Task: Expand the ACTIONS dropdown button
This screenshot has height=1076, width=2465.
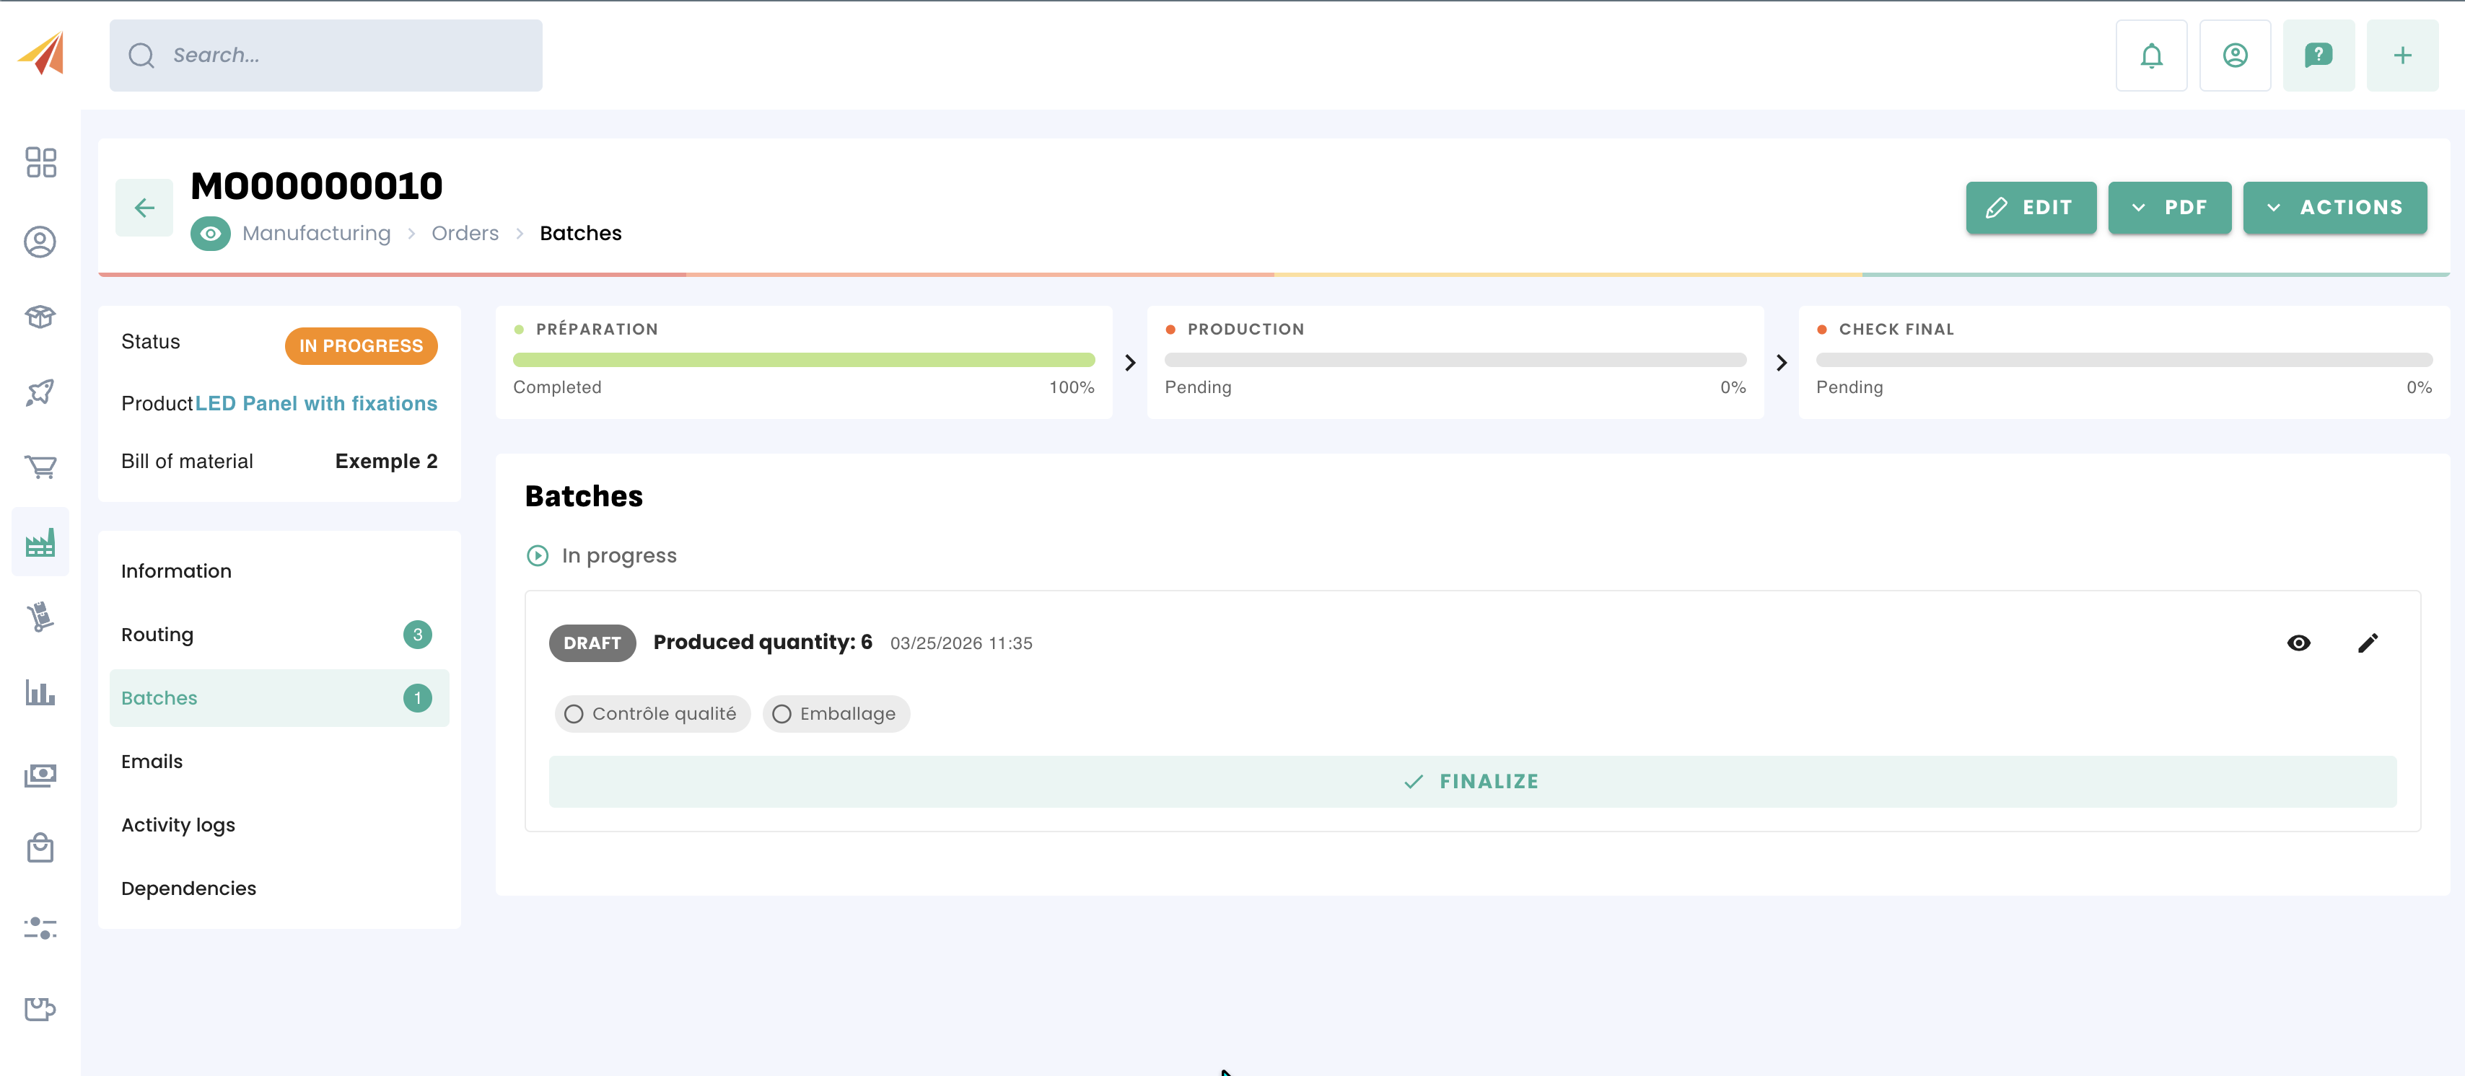Action: [2334, 208]
